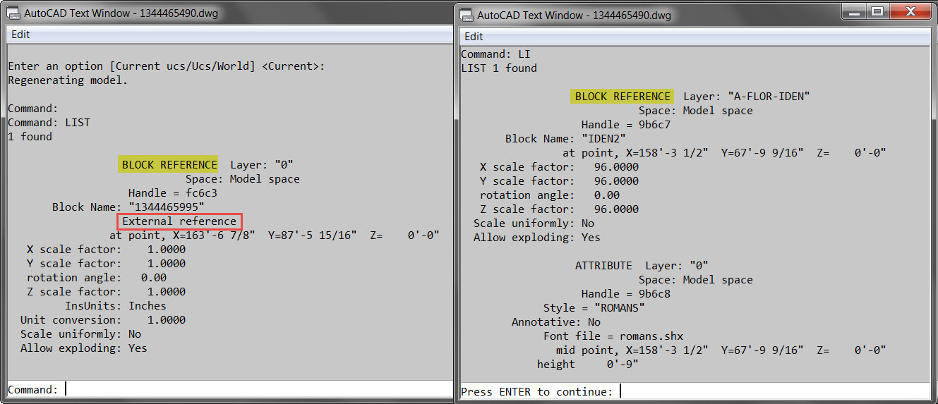Screen dimensions: 938x404
Task: Click the 'Enter an option [Current ucs/Ucs/World]' line
Action: click(x=167, y=66)
